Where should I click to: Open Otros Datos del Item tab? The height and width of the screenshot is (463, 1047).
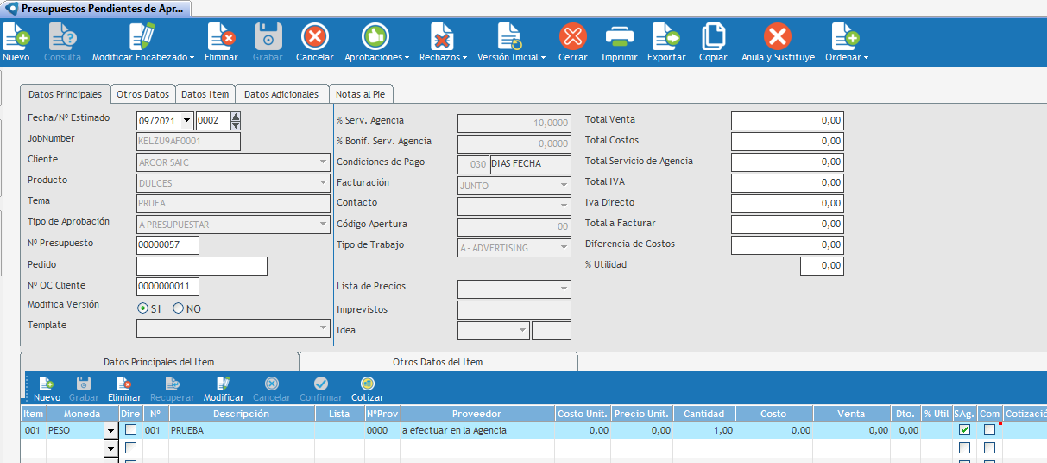438,362
